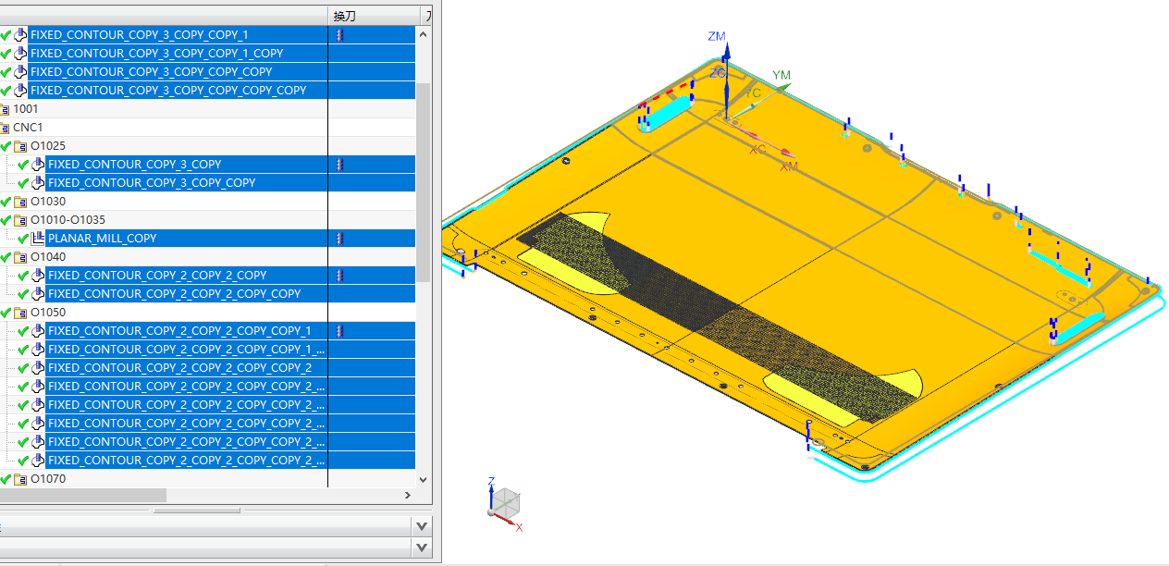Click the operation icon of FIXED_CONTOUR_COPY_3_COPY
This screenshot has width=1169, height=566.
(38, 165)
